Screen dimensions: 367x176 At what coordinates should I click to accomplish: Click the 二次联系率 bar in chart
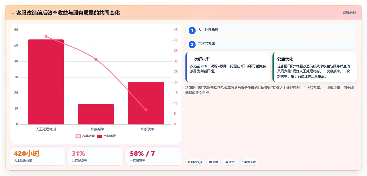[96, 114]
